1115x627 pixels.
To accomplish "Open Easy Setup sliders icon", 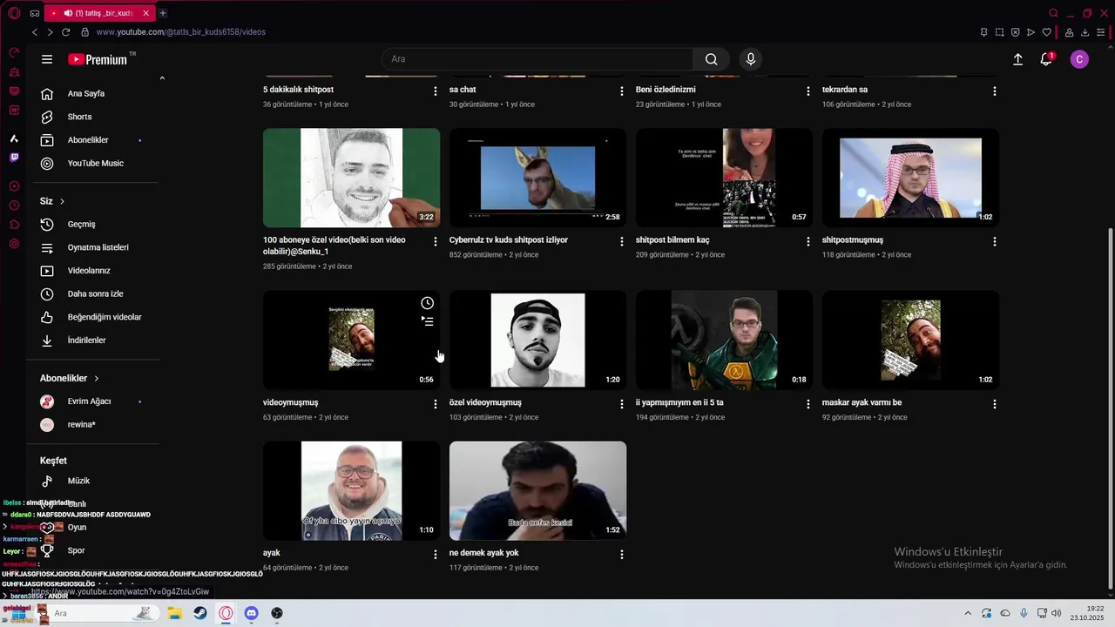I will tap(1102, 32).
